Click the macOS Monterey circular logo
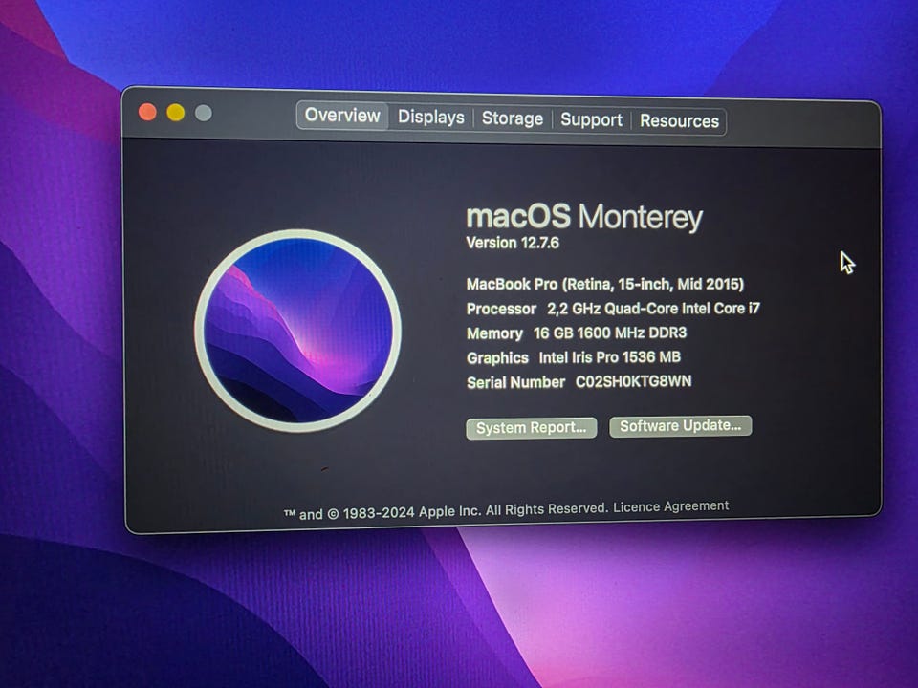Viewport: 918px width, 688px height. [x=297, y=332]
